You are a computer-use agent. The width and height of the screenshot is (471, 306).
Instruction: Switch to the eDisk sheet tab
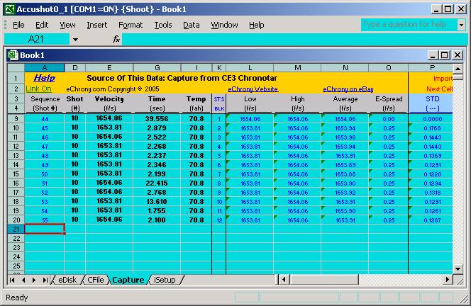click(67, 280)
